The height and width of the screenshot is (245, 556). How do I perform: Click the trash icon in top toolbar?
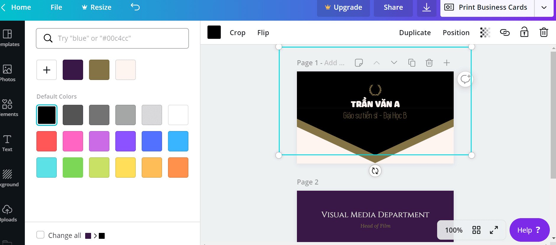(x=544, y=32)
